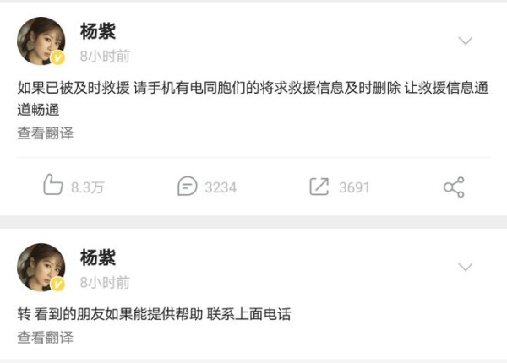This screenshot has width=507, height=363.
Task: Click the yellow verified badge on the first avatar
Action: [57, 58]
